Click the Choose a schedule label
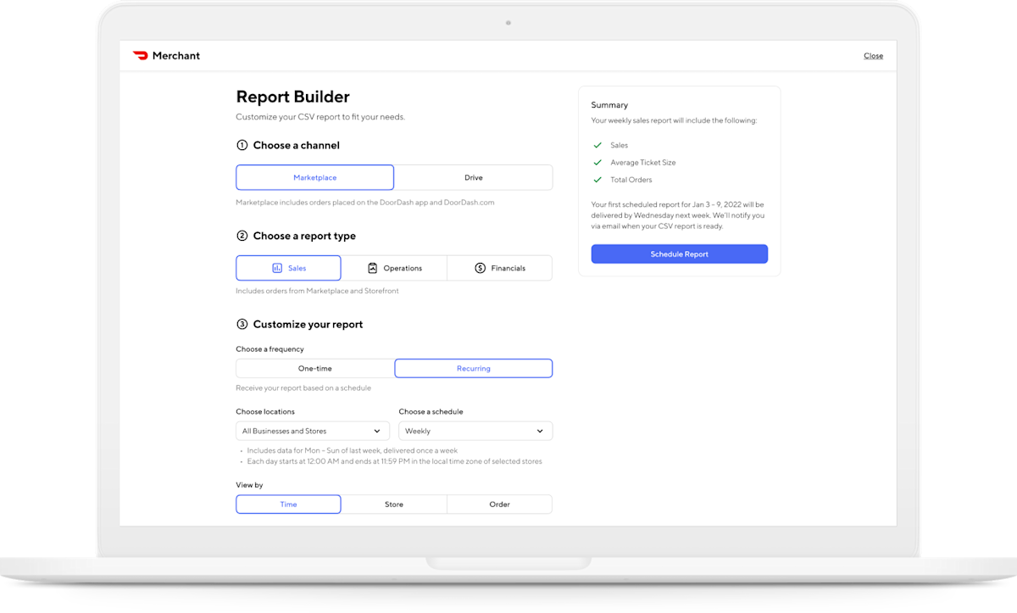The height and width of the screenshot is (613, 1017). (431, 412)
